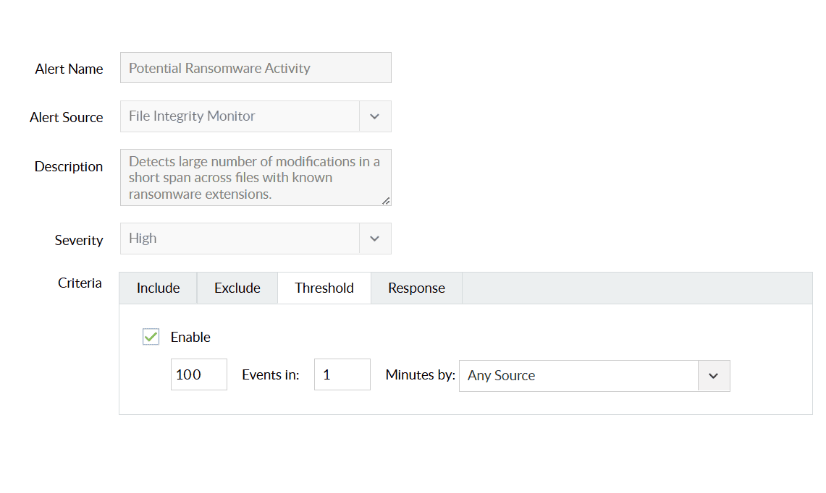Click the event count field showing 100

pos(198,374)
